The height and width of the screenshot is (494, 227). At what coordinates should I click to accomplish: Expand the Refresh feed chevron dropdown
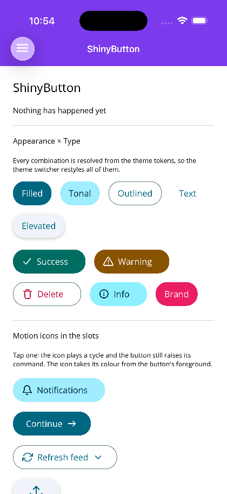[98, 457]
